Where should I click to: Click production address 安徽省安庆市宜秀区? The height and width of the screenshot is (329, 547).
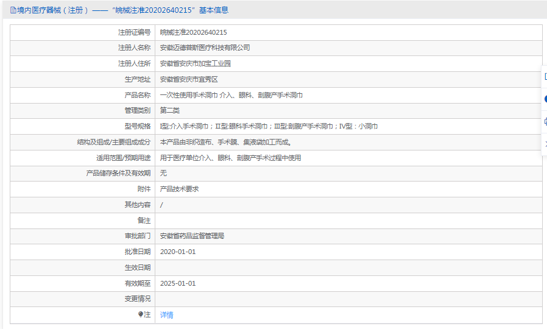189,79
